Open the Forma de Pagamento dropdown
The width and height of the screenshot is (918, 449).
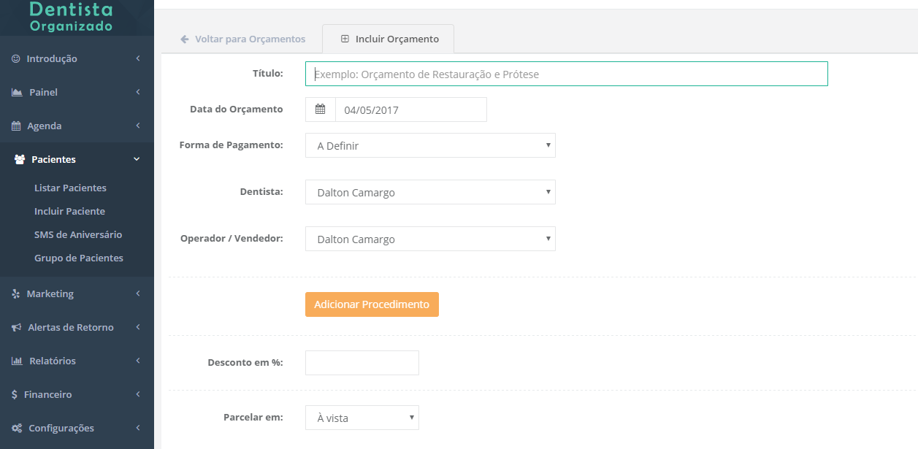430,145
